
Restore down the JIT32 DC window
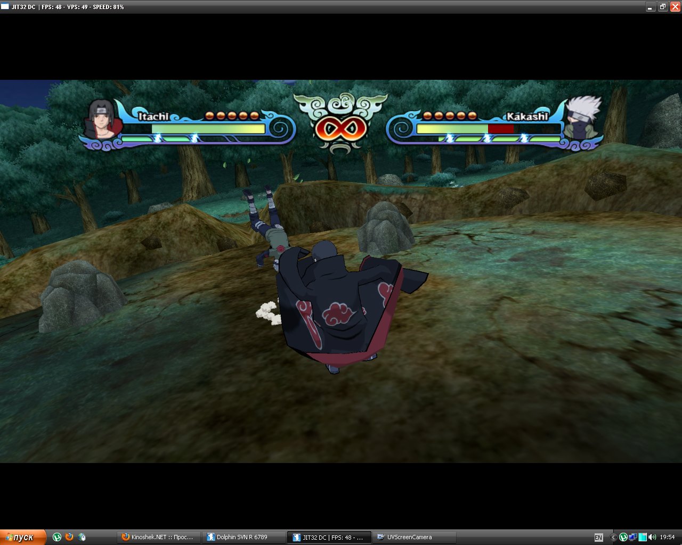(x=663, y=7)
